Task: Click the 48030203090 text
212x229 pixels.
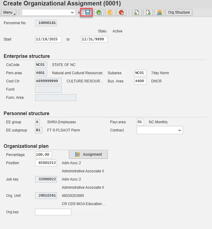Action: click(x=73, y=196)
